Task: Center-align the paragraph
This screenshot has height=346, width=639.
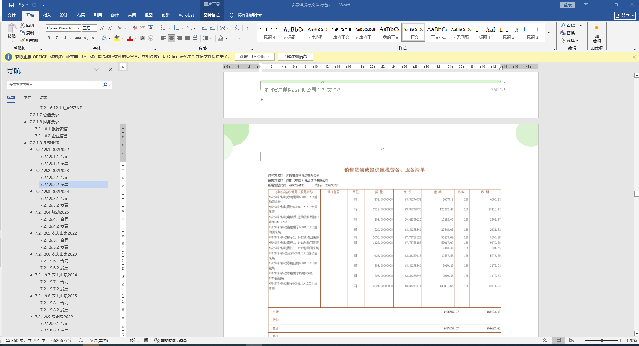Action: (171, 38)
